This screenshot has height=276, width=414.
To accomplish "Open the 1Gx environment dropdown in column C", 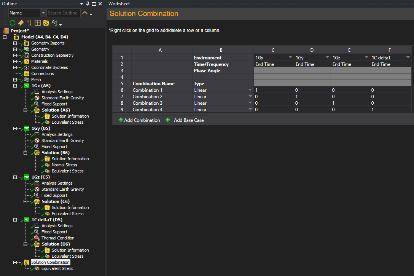I will click(290, 57).
